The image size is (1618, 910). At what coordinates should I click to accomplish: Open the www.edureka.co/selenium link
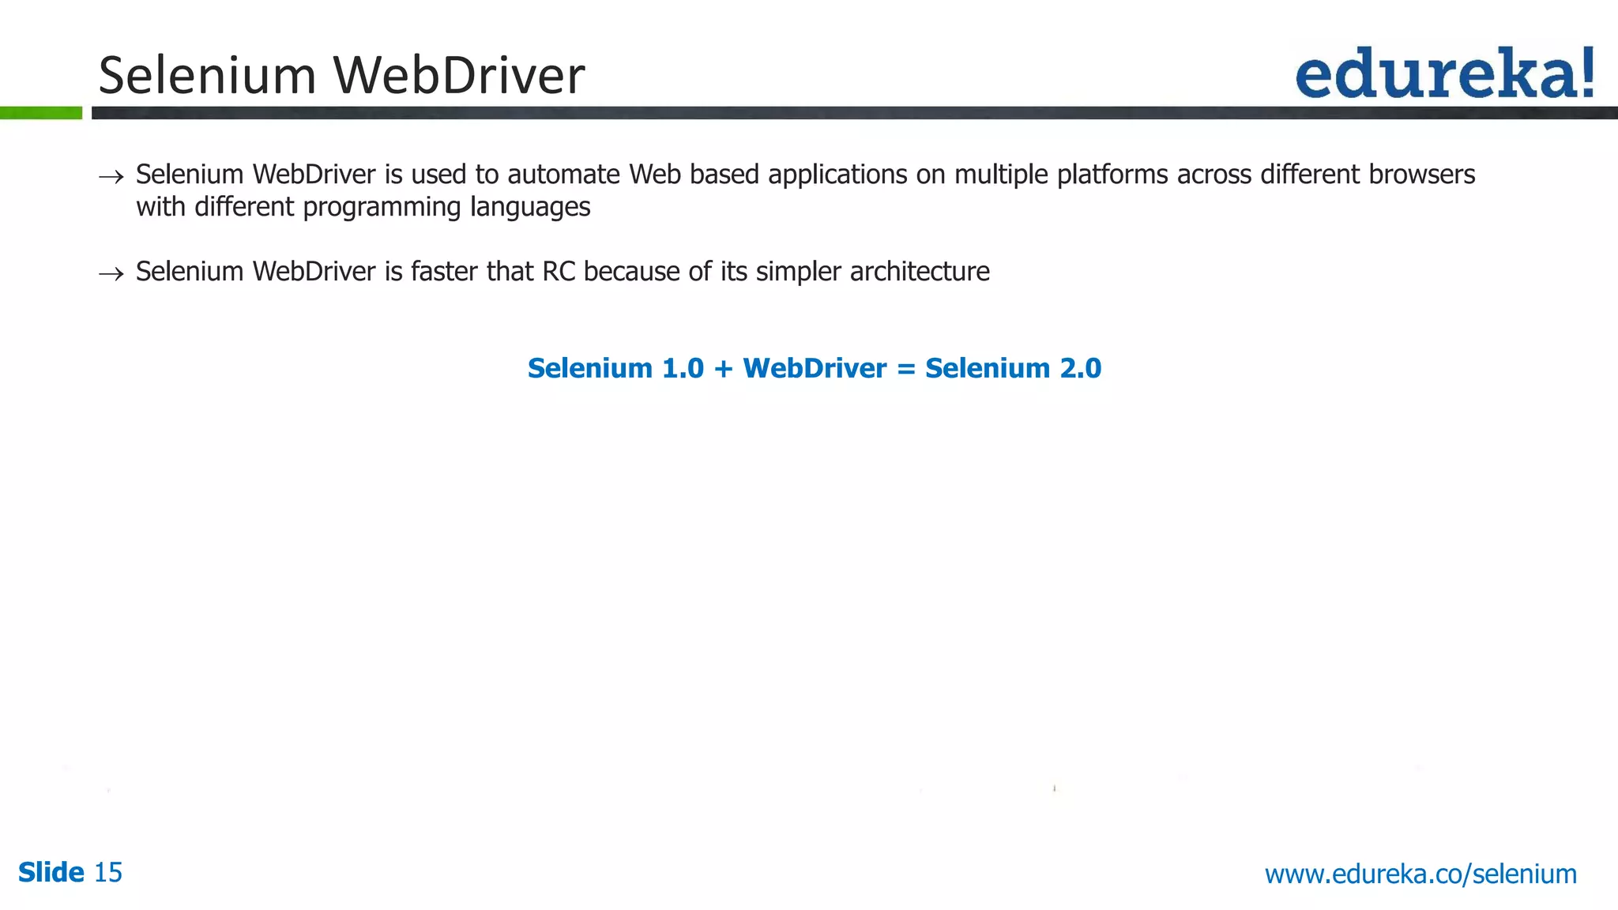[1420, 874]
